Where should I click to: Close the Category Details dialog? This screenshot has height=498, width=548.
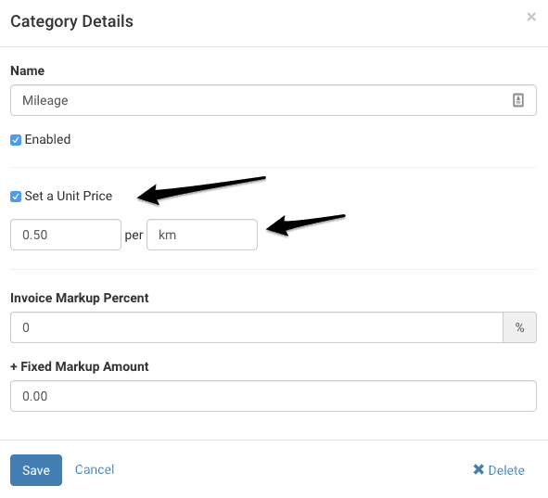coord(531,17)
